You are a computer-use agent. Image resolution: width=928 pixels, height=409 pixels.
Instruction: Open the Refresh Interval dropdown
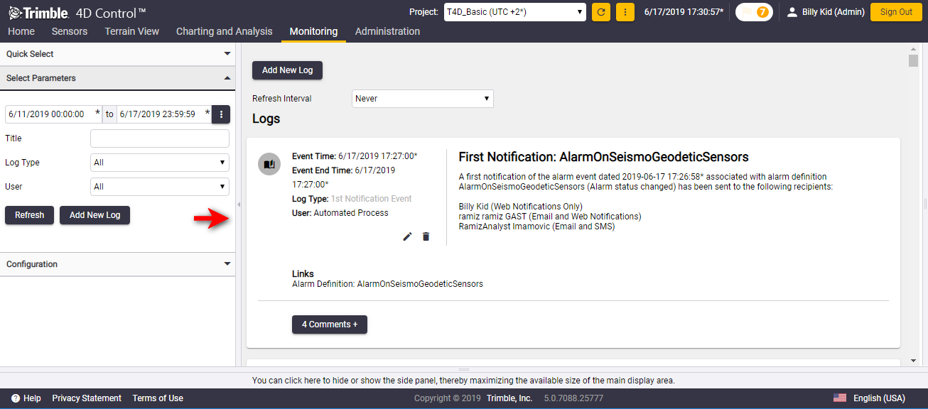[x=423, y=99]
